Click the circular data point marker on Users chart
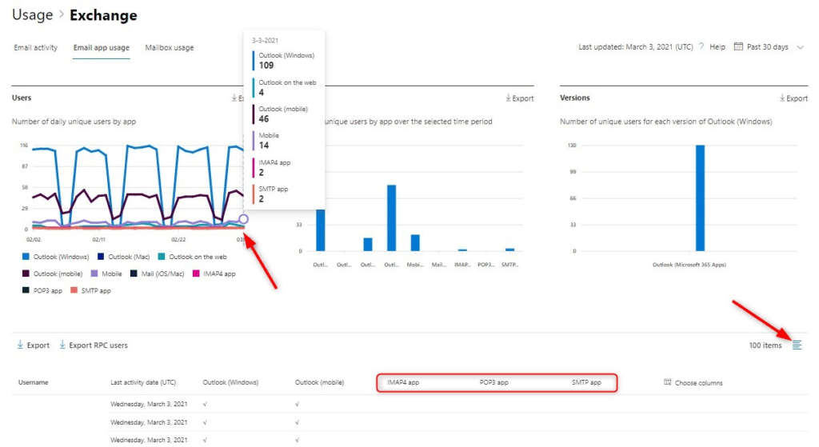 [x=243, y=219]
